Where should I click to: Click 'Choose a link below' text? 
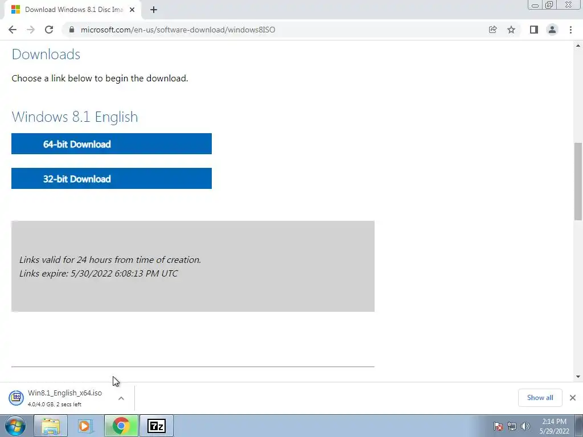(x=100, y=79)
